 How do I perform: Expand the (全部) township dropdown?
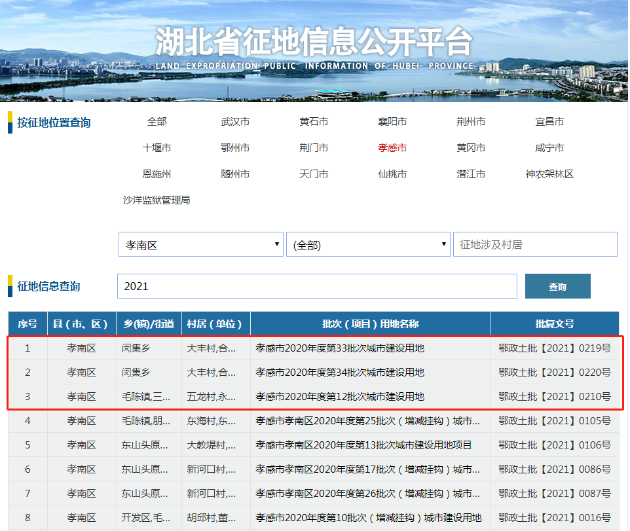pos(367,245)
